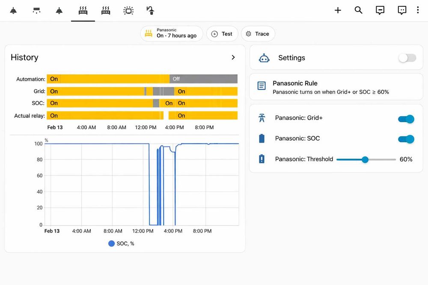
Task: Open the first ceiling lamp tab
Action: [13, 11]
